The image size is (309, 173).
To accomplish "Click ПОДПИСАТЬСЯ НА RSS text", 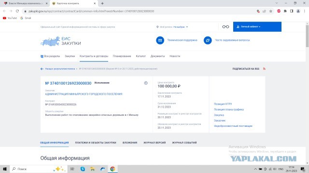I will click(x=246, y=69).
